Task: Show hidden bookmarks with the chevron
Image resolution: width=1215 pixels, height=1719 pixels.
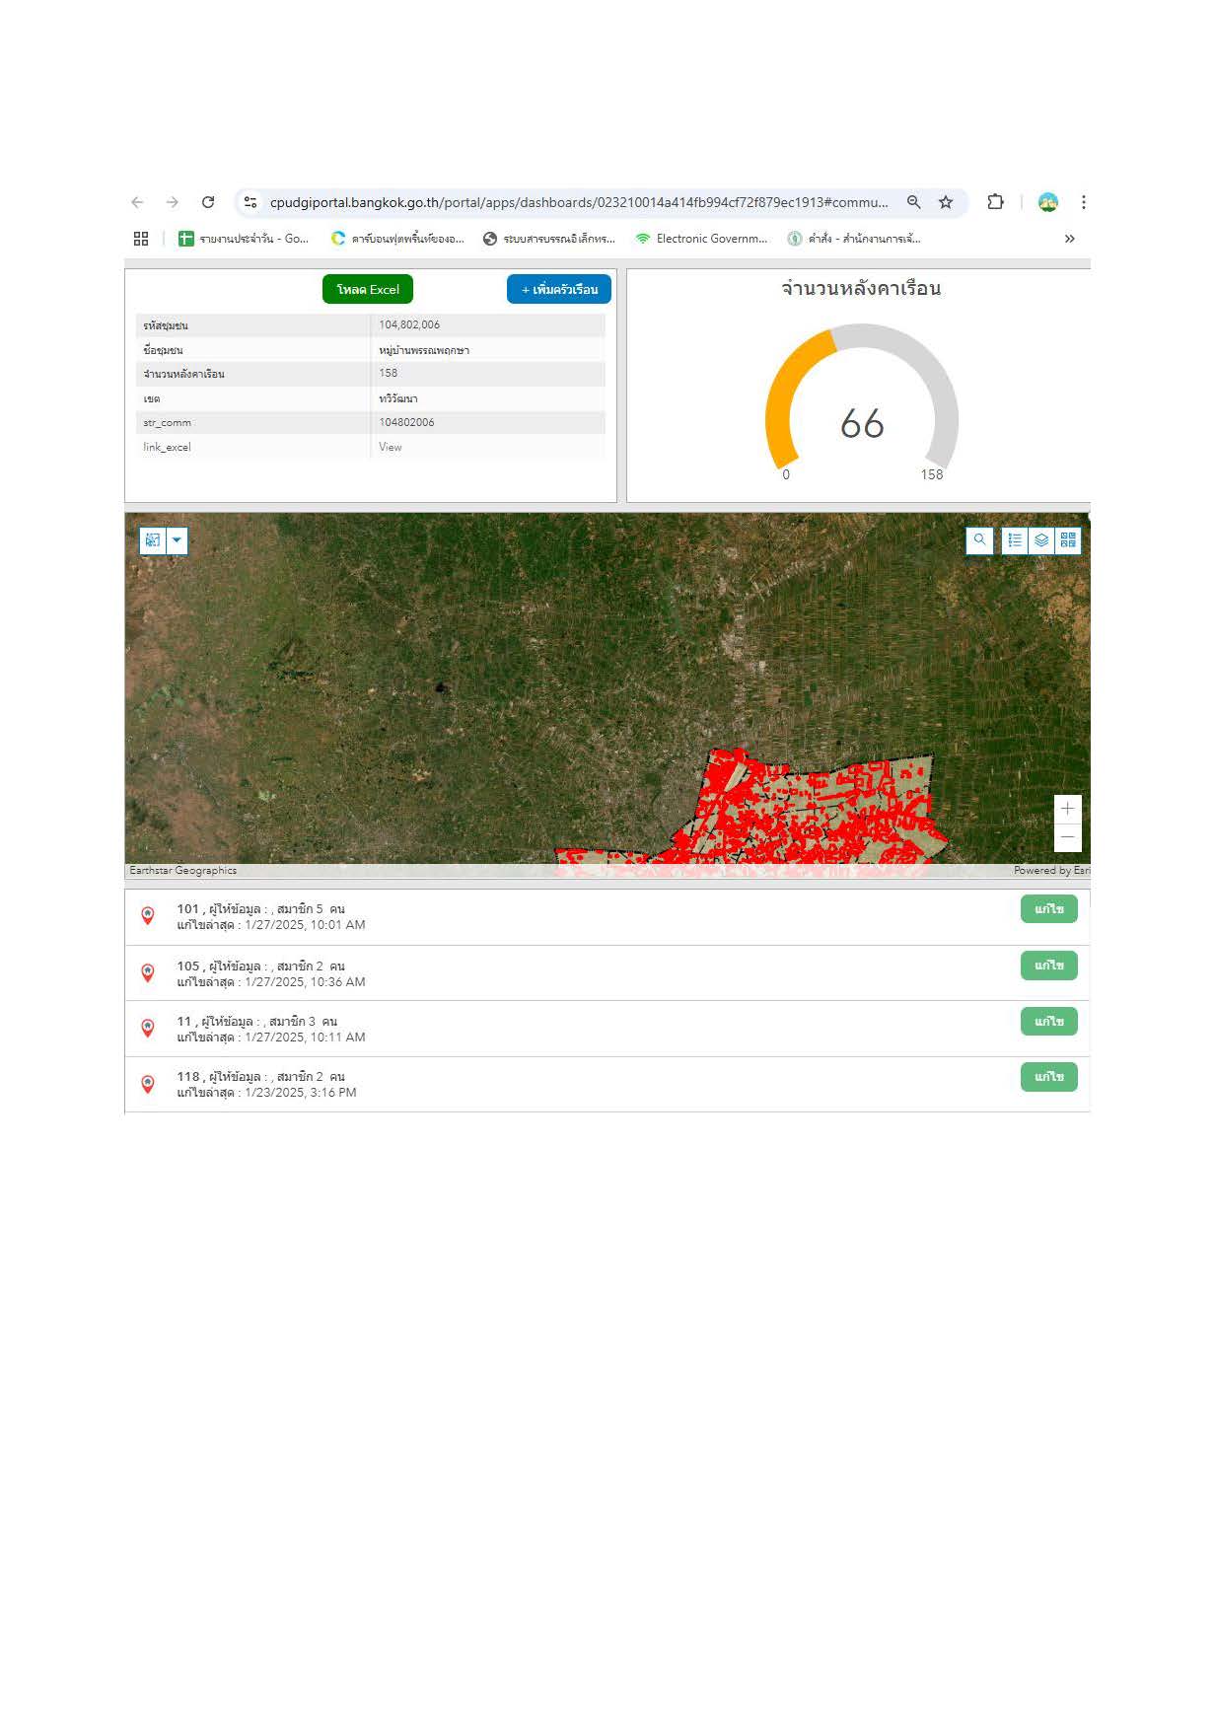Action: coord(1069,239)
